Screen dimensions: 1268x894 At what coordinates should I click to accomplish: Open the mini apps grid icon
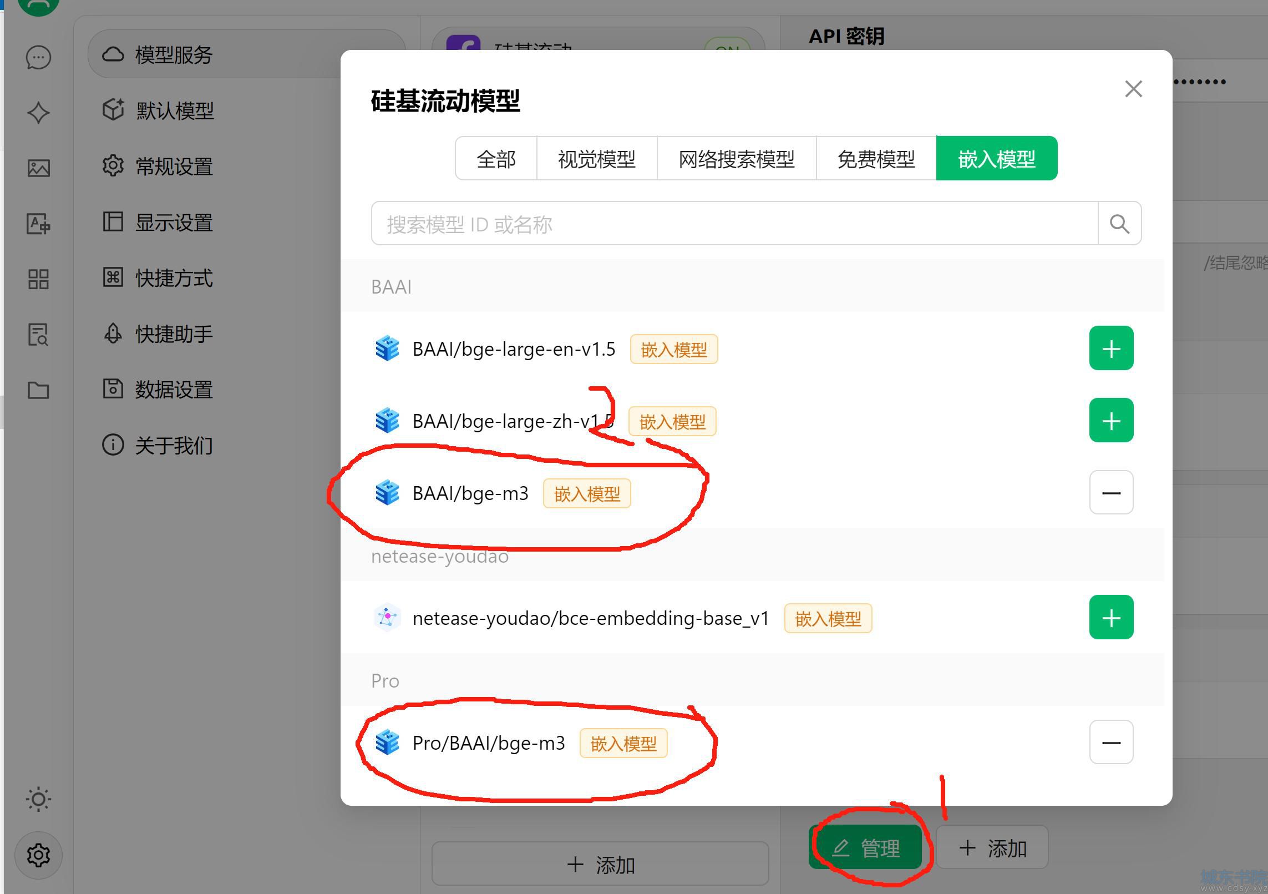click(x=38, y=279)
